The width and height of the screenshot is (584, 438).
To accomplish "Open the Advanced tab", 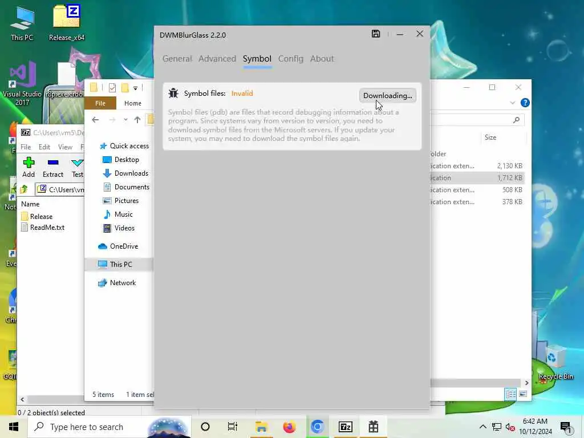I will [x=217, y=59].
